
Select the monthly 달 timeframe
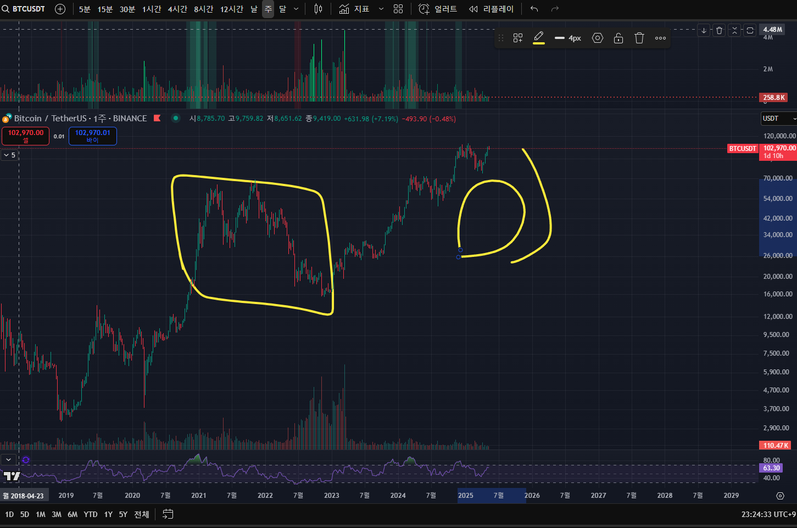282,9
